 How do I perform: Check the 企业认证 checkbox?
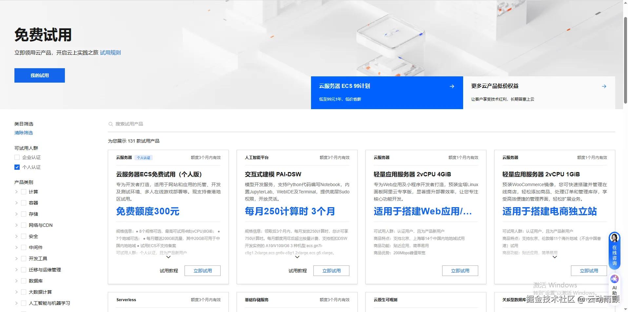[17, 157]
